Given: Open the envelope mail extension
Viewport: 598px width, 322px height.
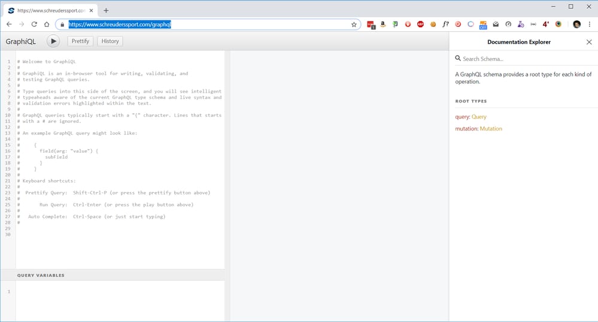Looking at the screenshot, I should click(496, 25).
